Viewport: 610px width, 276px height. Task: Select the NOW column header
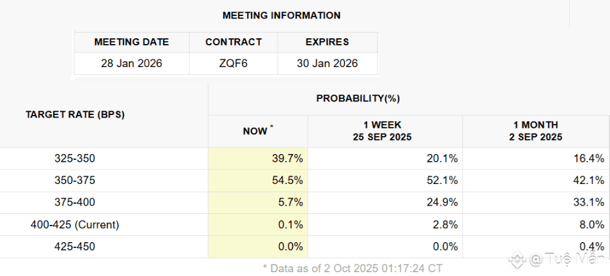[257, 131]
